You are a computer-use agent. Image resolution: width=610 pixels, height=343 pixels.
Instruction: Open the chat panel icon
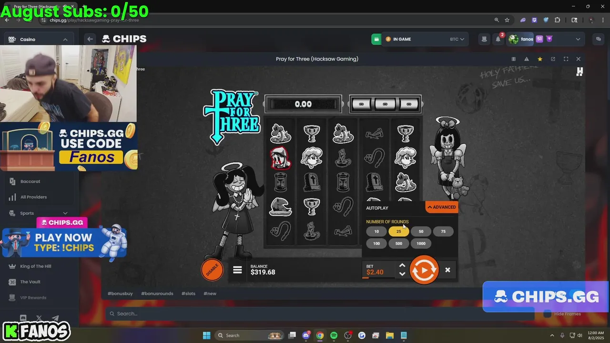point(599,39)
